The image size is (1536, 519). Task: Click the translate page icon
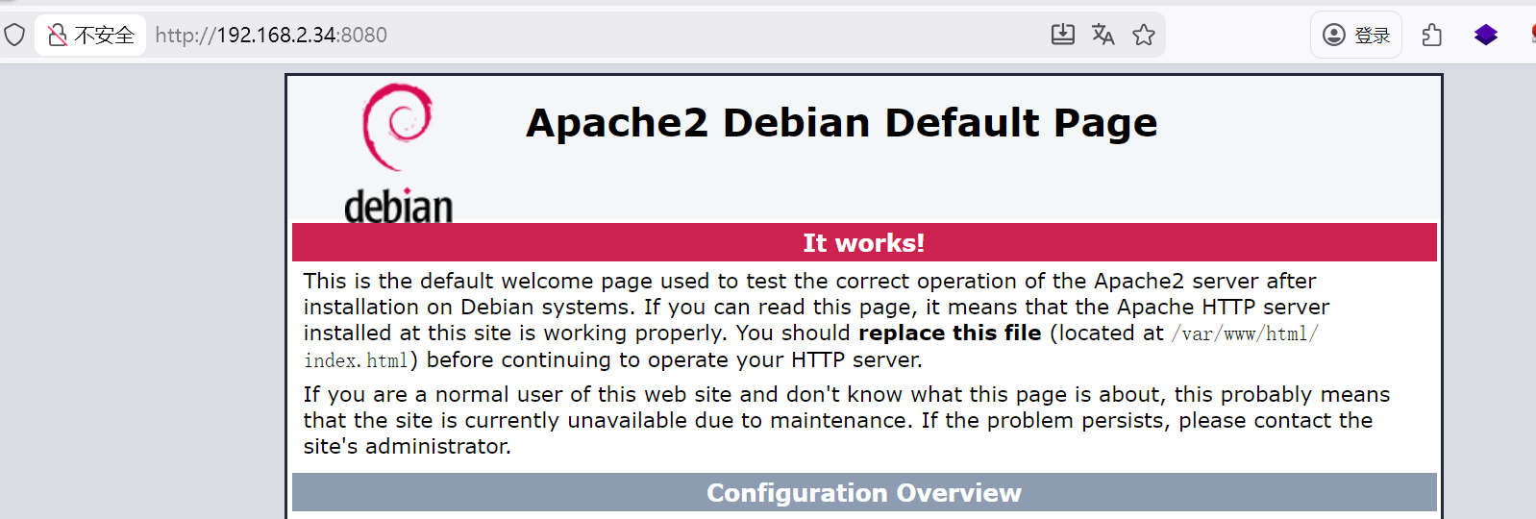[1102, 36]
